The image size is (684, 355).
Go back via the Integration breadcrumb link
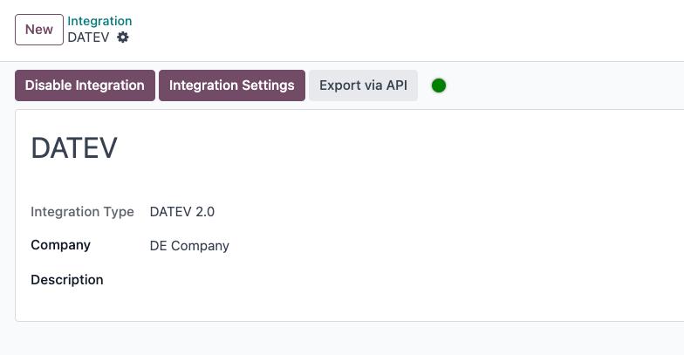(x=99, y=21)
